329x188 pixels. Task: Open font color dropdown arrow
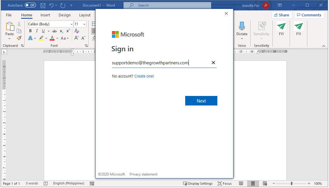pyautogui.click(x=57, y=38)
